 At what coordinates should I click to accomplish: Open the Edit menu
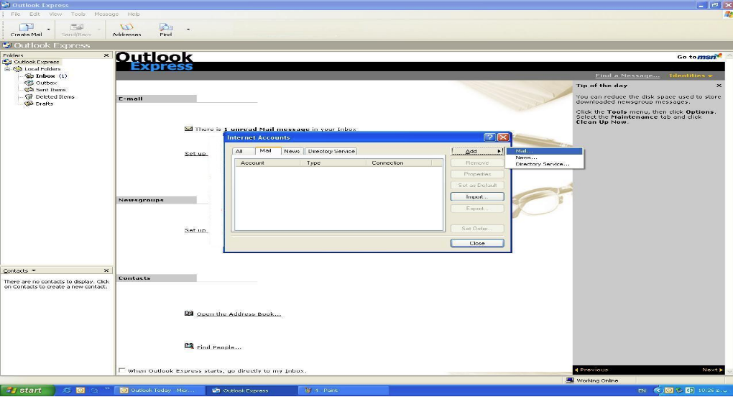(34, 14)
